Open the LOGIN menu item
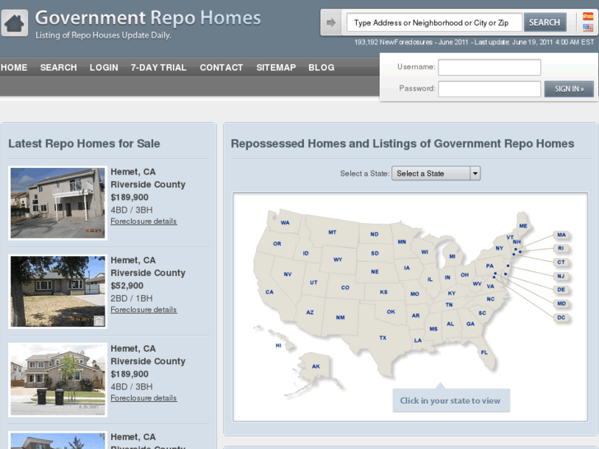Viewport: 599px width, 449px height. [104, 68]
